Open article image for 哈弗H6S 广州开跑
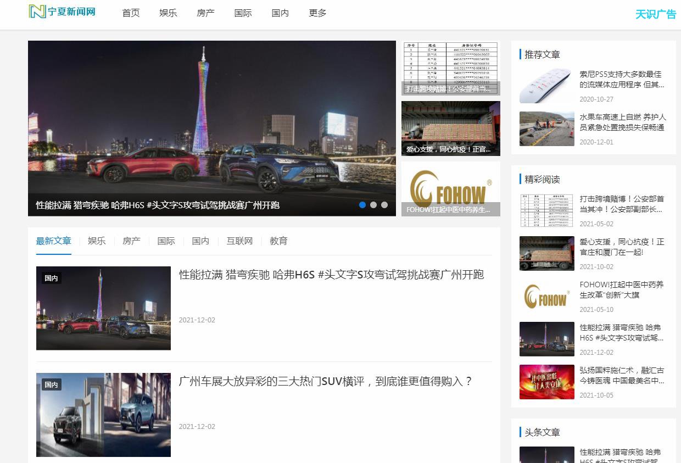 (x=103, y=308)
